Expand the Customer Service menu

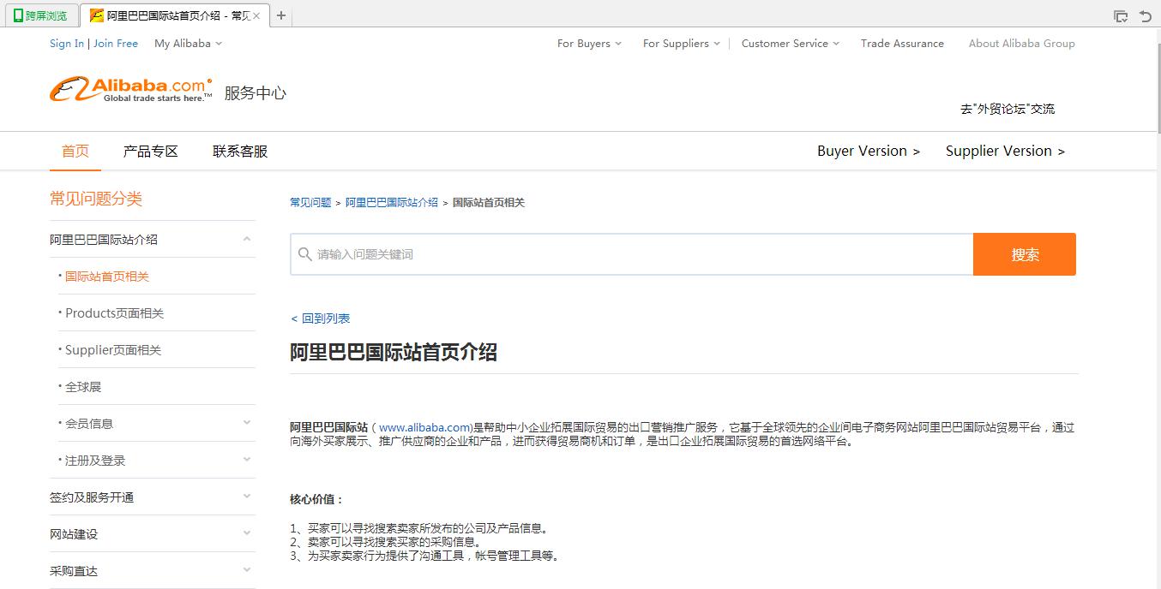pyautogui.click(x=790, y=44)
